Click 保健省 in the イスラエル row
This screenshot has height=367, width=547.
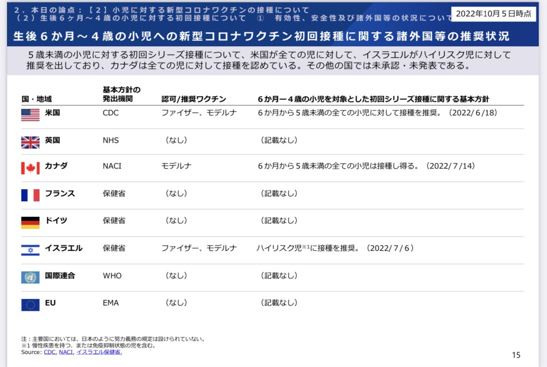[114, 248]
